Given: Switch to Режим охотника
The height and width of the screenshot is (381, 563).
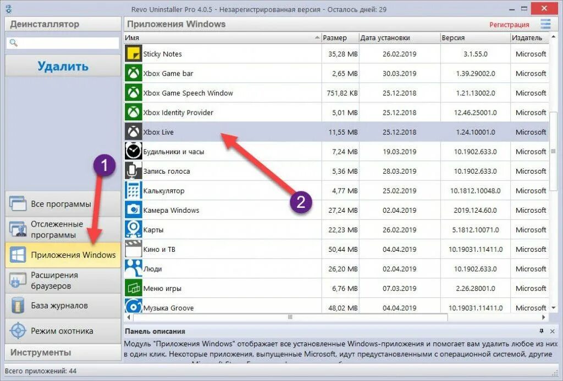Looking at the screenshot, I should pyautogui.click(x=63, y=331).
